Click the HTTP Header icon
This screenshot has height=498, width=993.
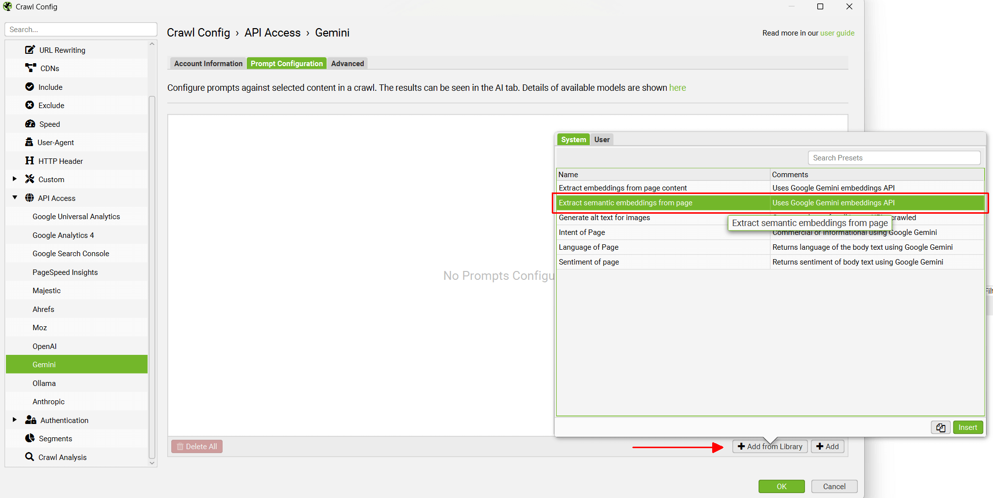coord(30,161)
